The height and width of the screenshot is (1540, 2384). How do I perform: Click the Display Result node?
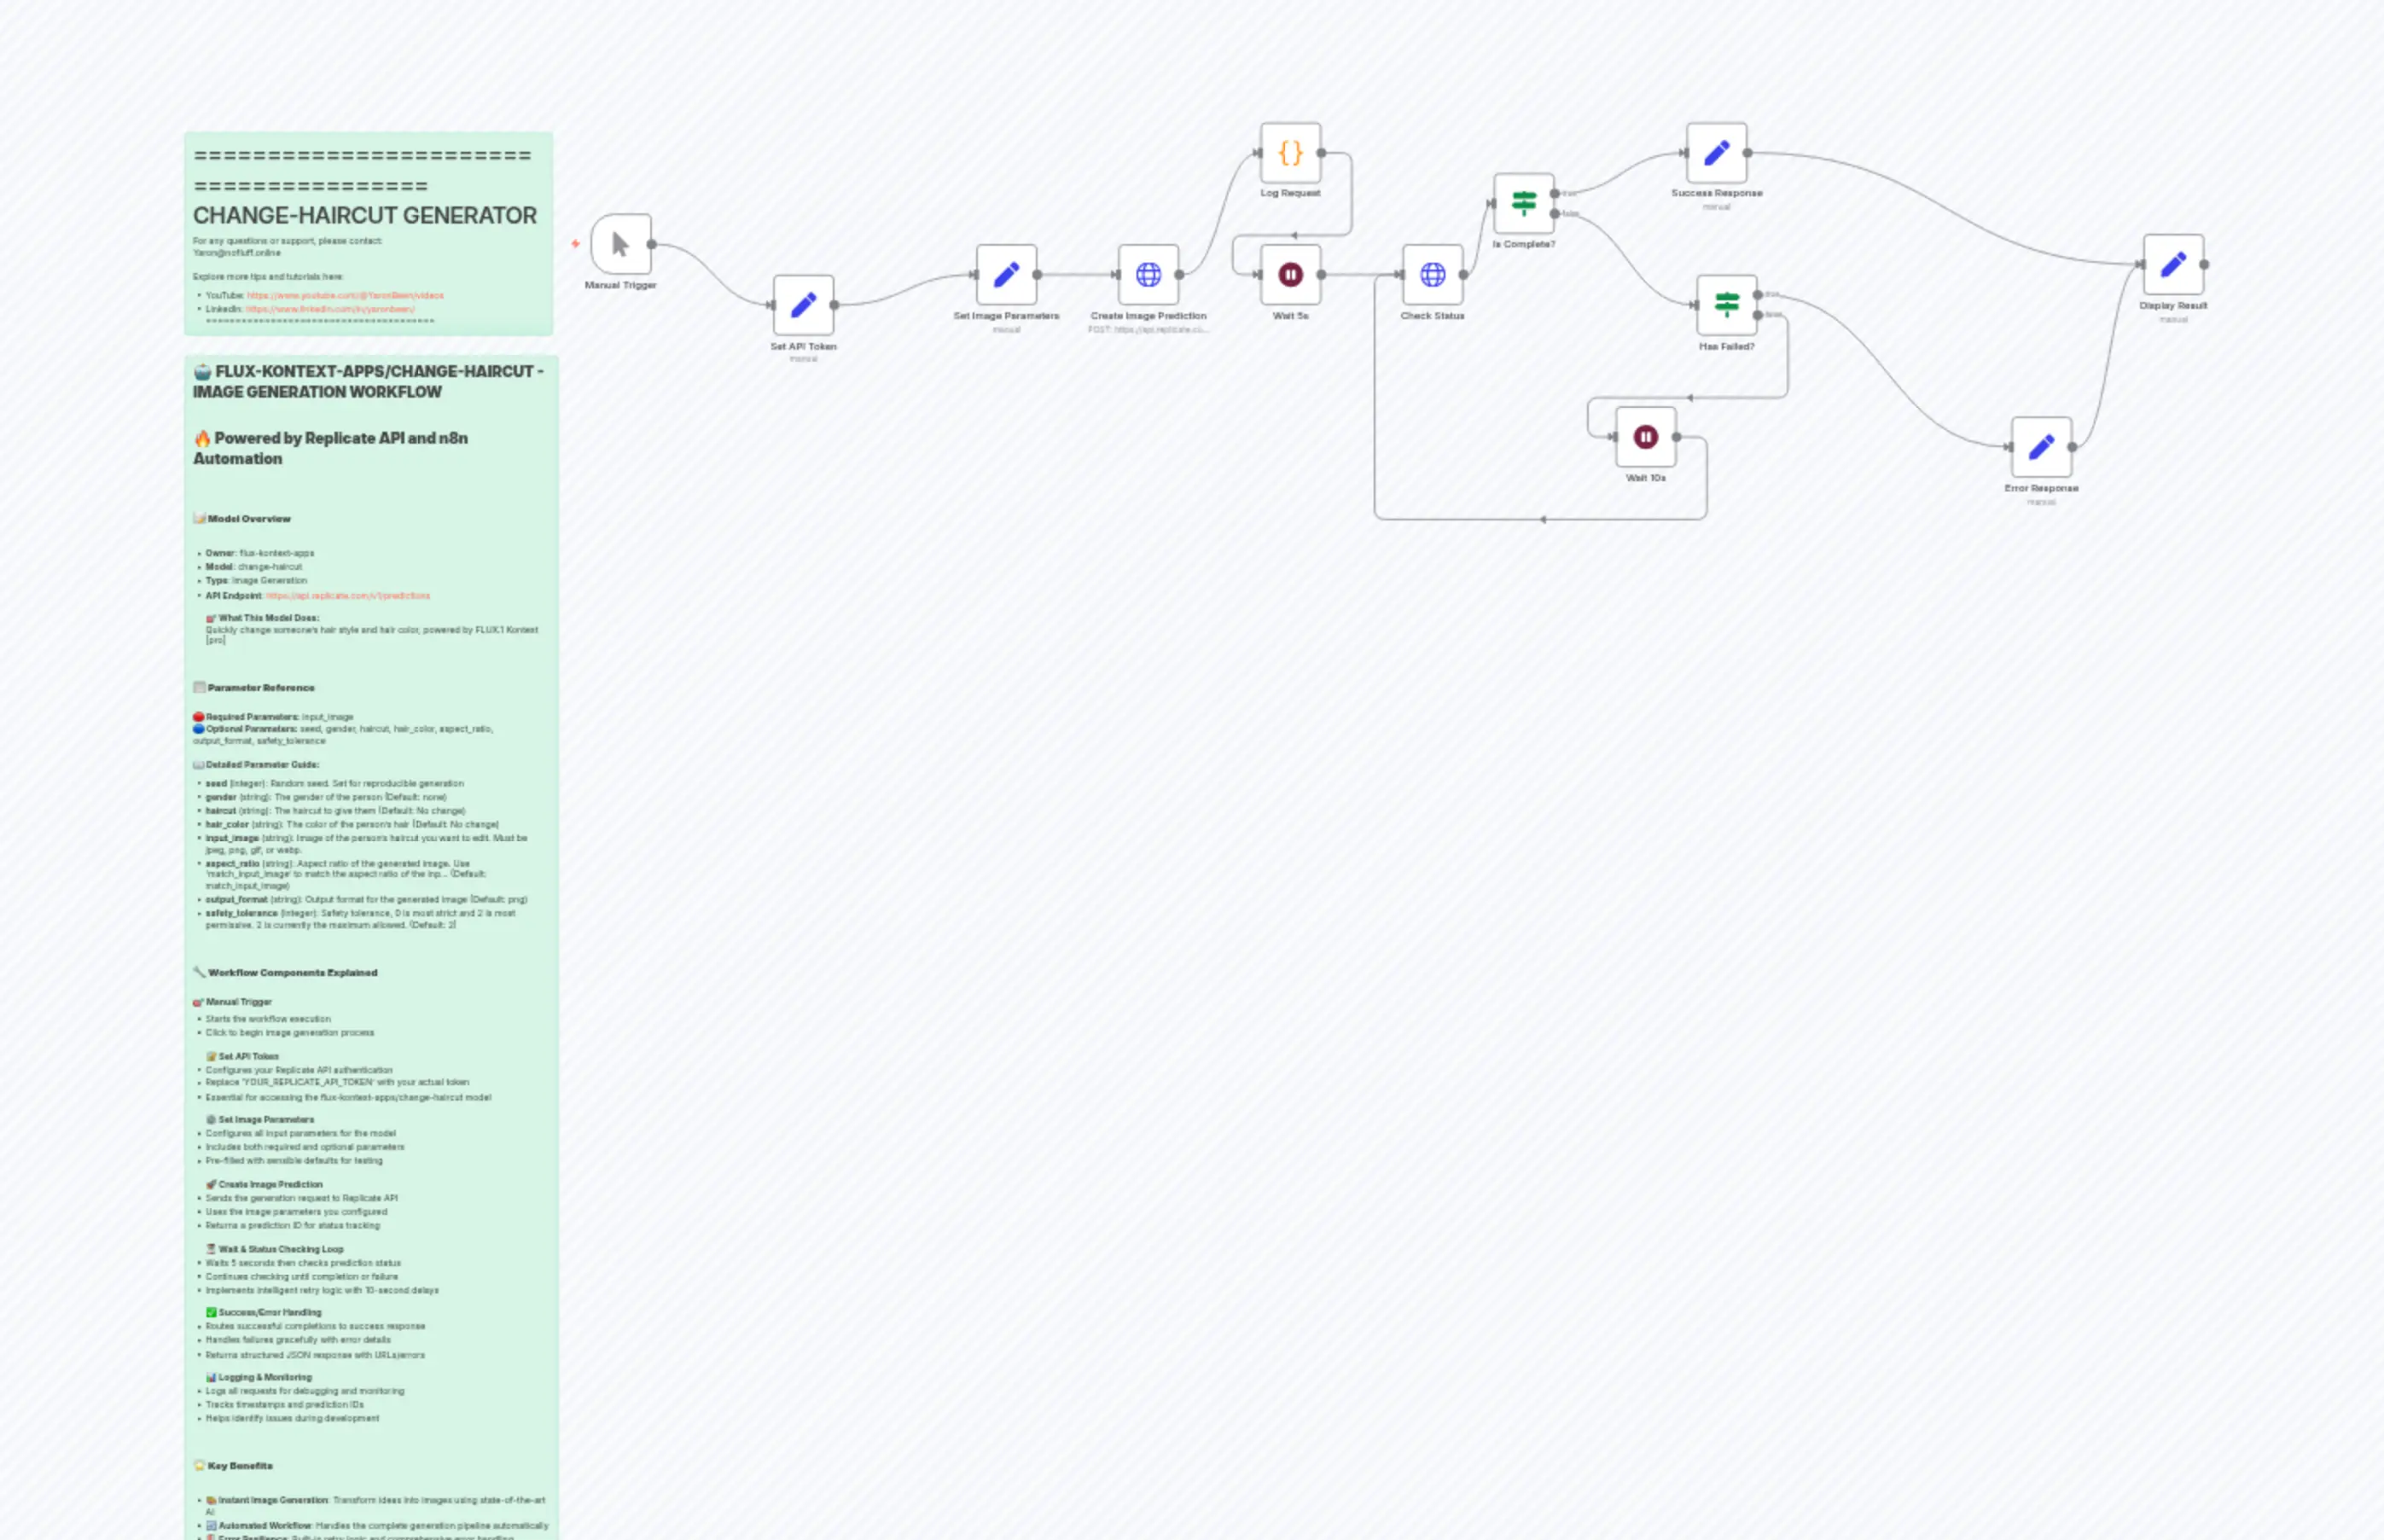(x=2173, y=264)
